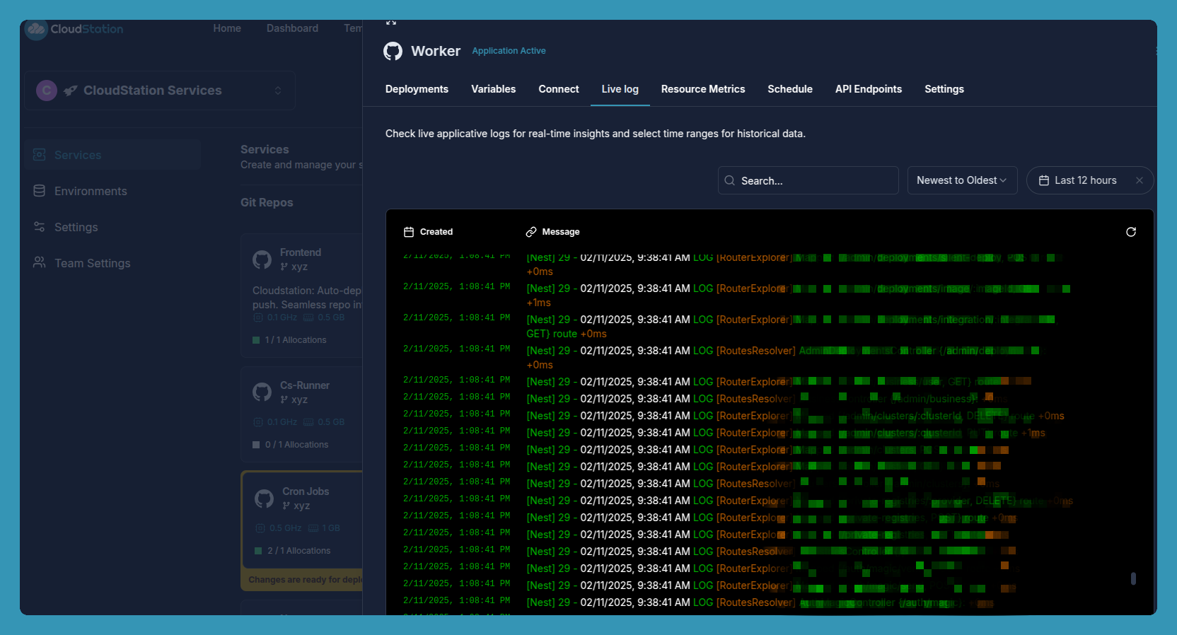This screenshot has width=1177, height=635.
Task: Go to Dashboard in top navigation
Action: (x=292, y=28)
